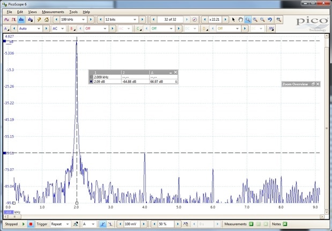Viewport: 332px width, 231px height.
Task: Open the Measurements menu
Action: coord(53,11)
